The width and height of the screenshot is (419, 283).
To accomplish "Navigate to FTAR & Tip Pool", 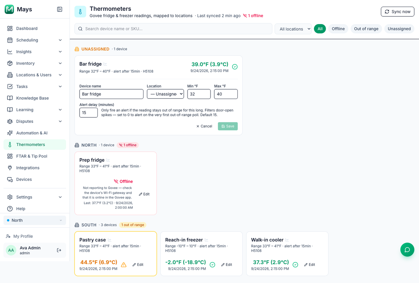I will pyautogui.click(x=35, y=156).
